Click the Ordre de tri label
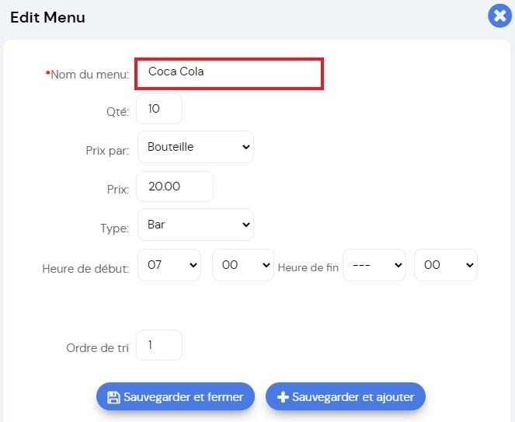Image resolution: width=515 pixels, height=422 pixels. coord(98,348)
